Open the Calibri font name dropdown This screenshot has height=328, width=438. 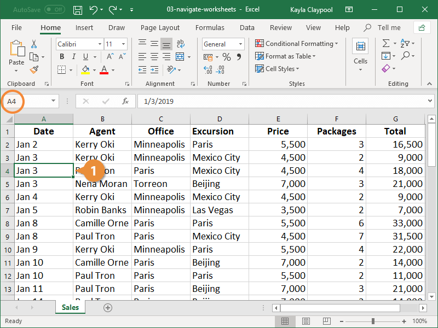[100, 44]
